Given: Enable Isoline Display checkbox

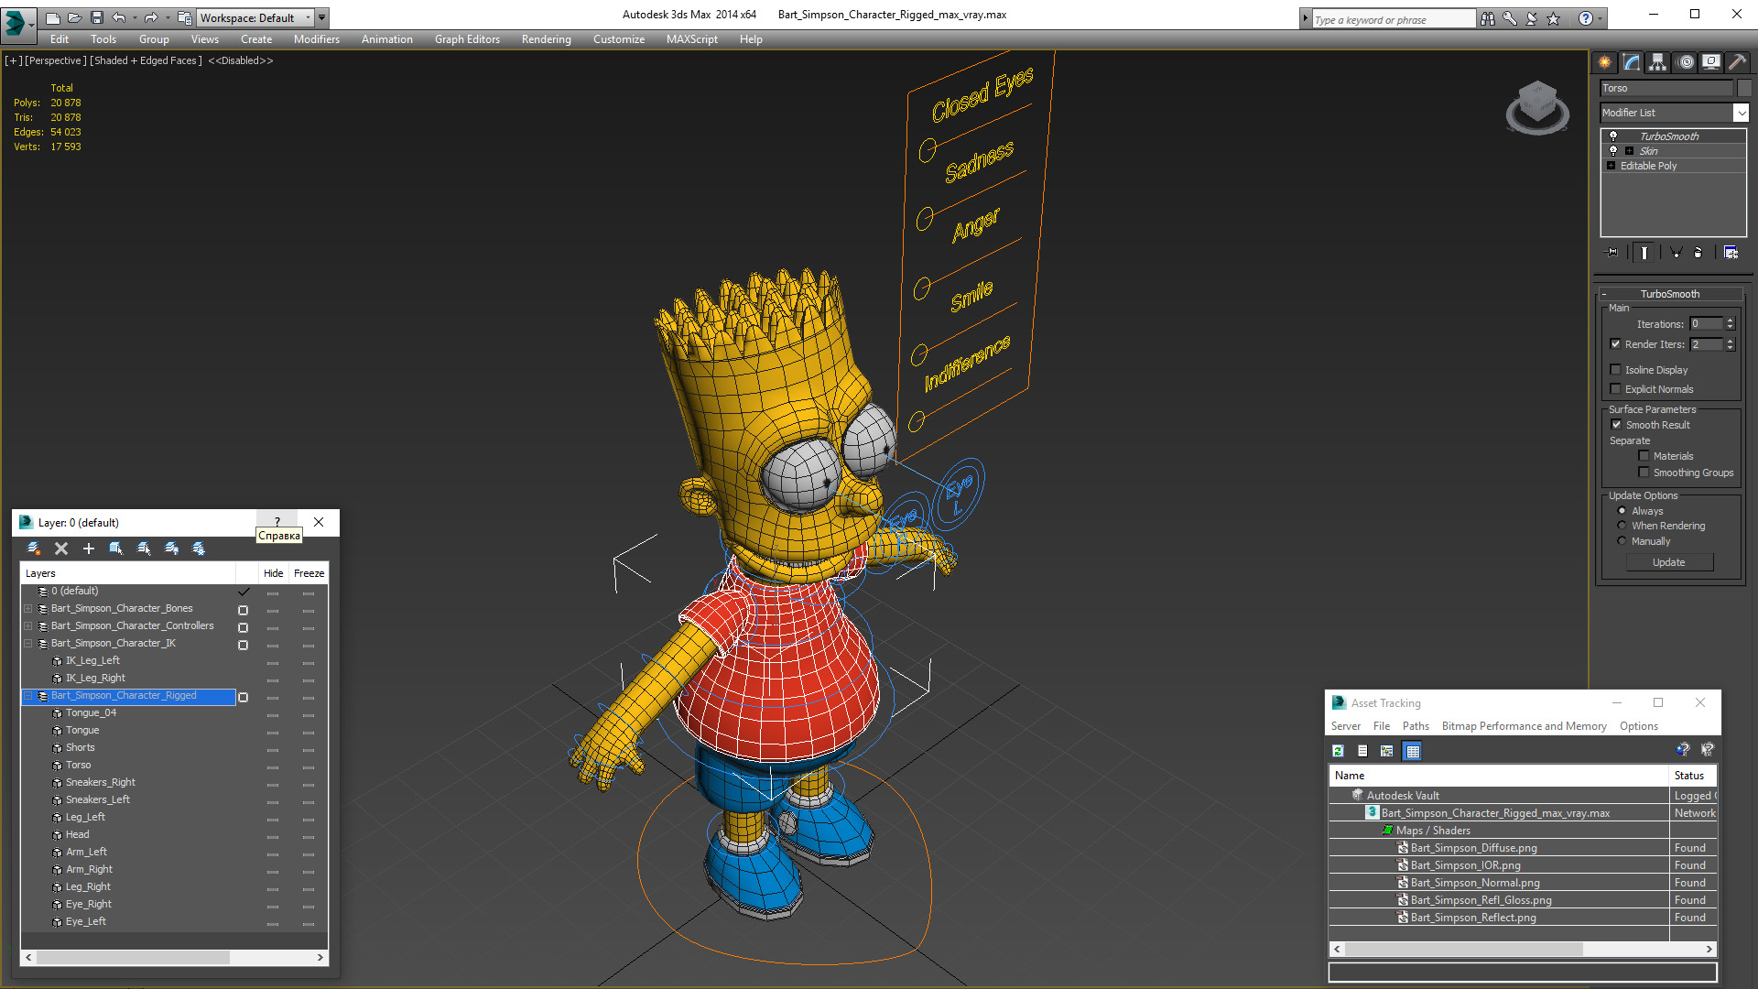Looking at the screenshot, I should [x=1616, y=370].
